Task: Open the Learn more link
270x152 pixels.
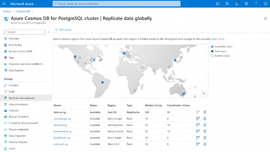Action: (x=218, y=39)
